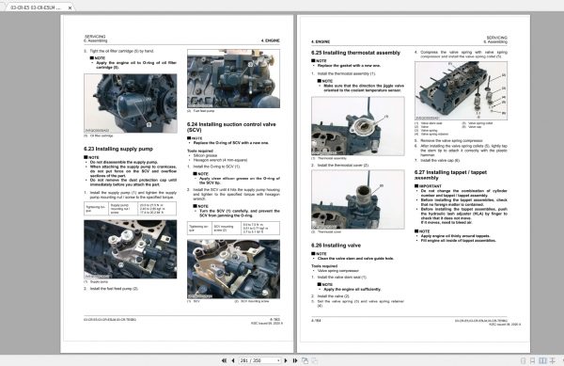Click 'Tools required' text under section 6.26

pos(324,266)
